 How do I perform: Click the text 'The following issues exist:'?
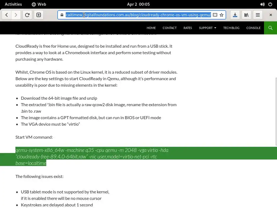pos(39,176)
